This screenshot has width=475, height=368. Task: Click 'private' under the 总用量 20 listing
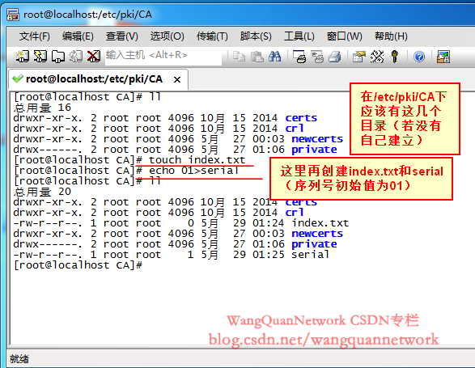[x=314, y=244]
